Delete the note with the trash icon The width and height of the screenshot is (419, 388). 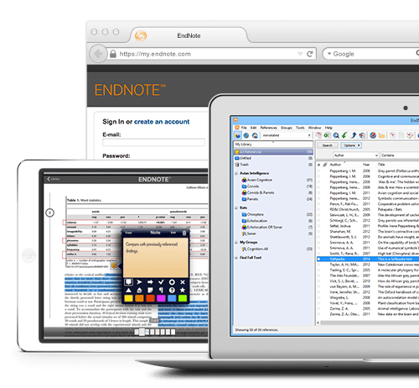tap(184, 233)
